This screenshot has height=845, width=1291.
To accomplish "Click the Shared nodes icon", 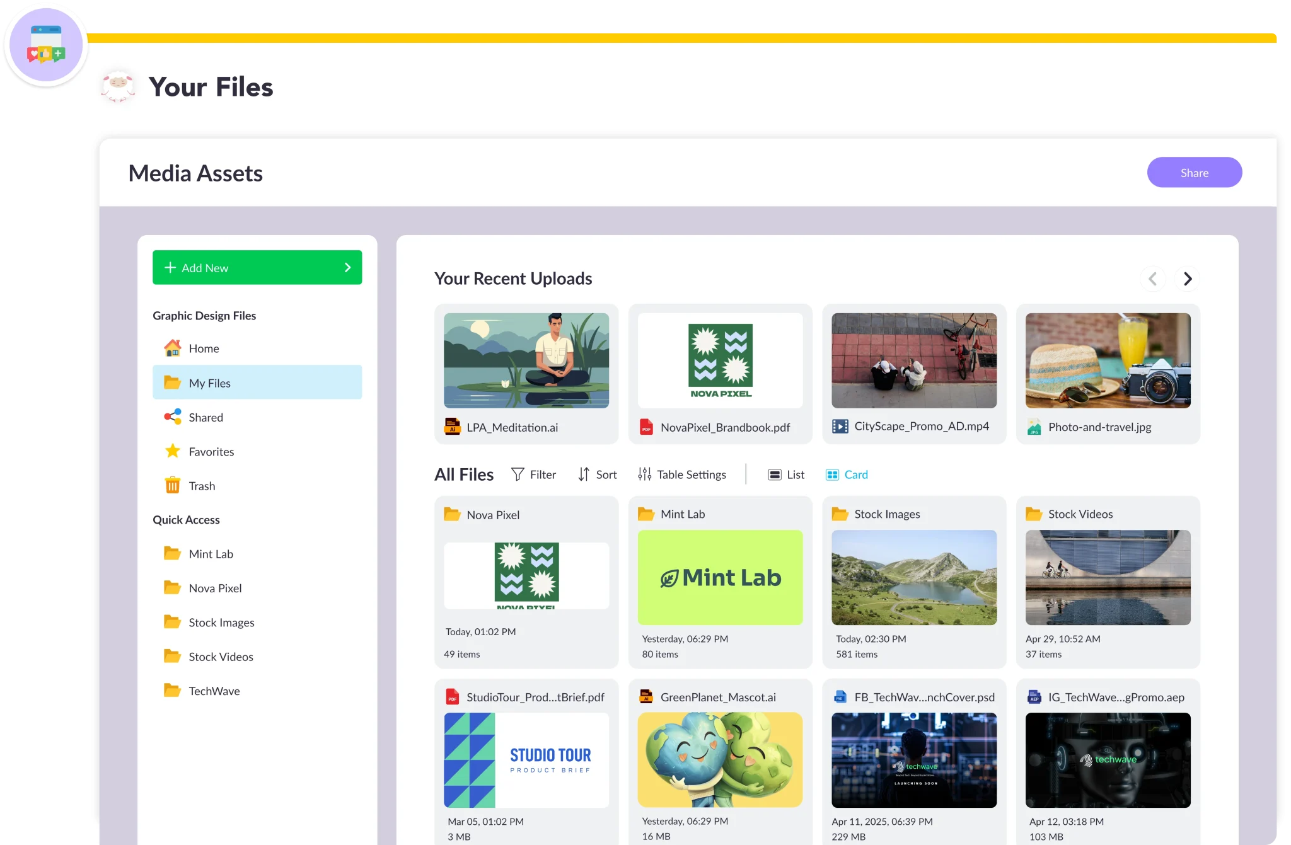I will 172,417.
